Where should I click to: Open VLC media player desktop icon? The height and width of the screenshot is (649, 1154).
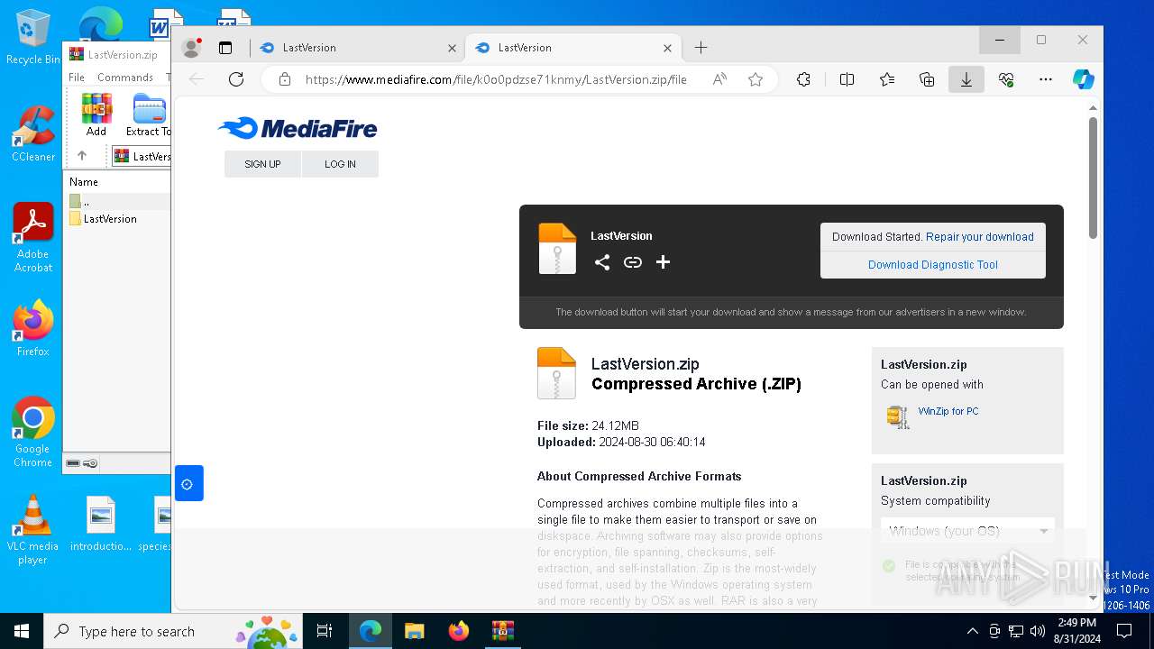point(33,530)
